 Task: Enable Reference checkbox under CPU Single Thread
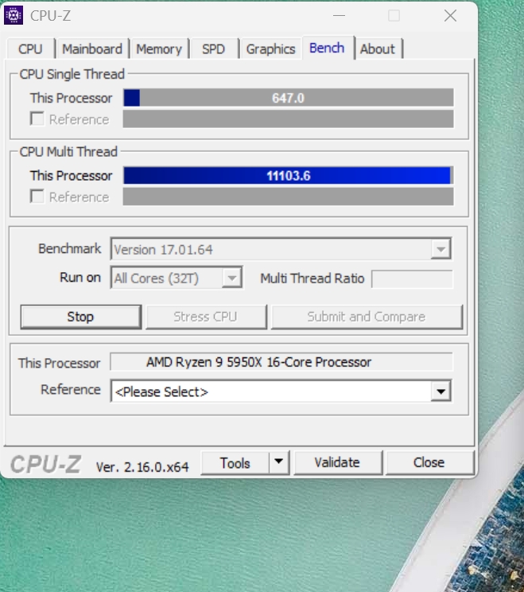pos(37,119)
